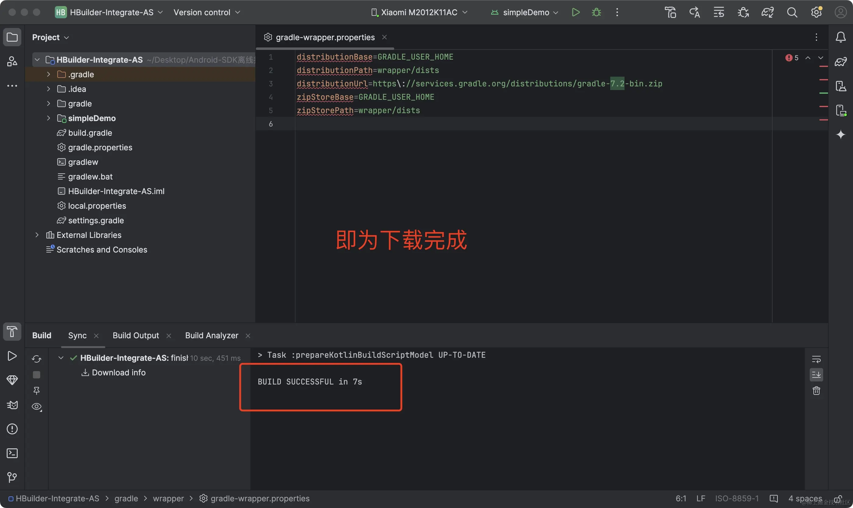This screenshot has width=853, height=508.
Task: Open the Notifications bell panel
Action: [840, 37]
